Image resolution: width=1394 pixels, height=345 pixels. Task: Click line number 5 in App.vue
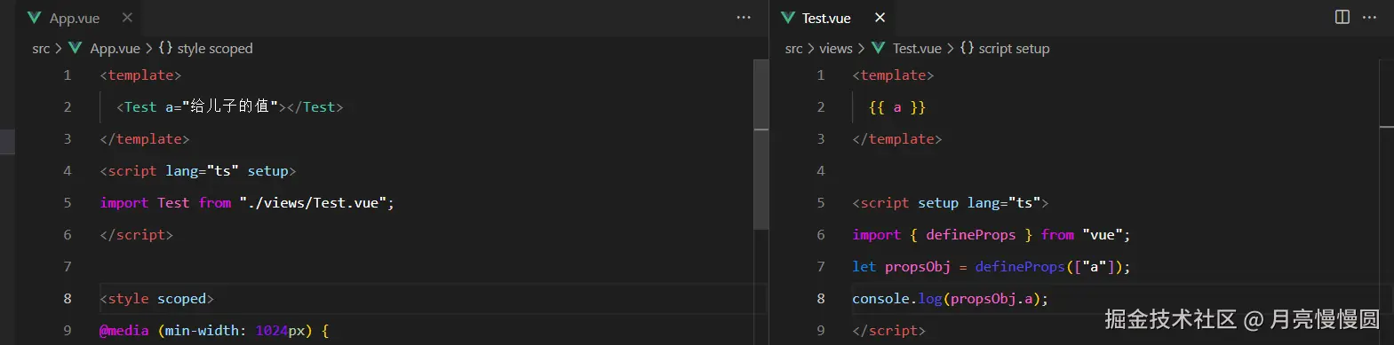pos(68,203)
